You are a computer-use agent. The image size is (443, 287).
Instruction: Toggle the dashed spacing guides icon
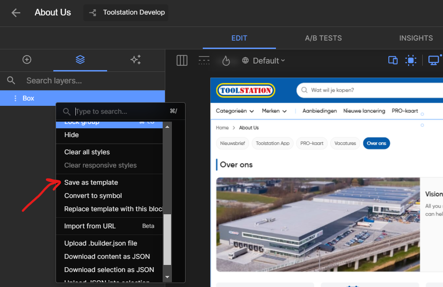pyautogui.click(x=204, y=60)
